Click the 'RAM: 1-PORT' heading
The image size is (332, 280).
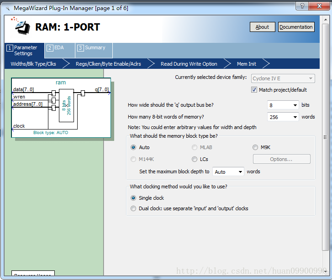click(68, 27)
